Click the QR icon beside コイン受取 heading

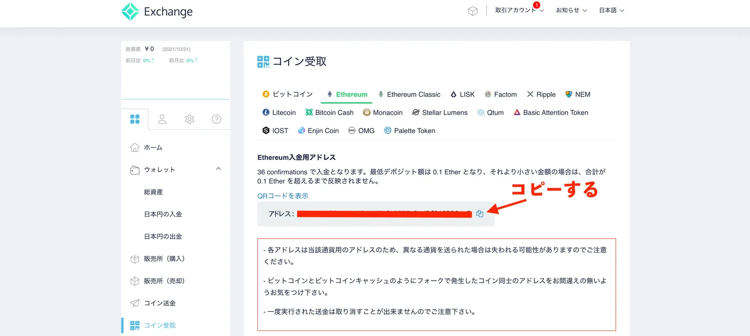263,62
